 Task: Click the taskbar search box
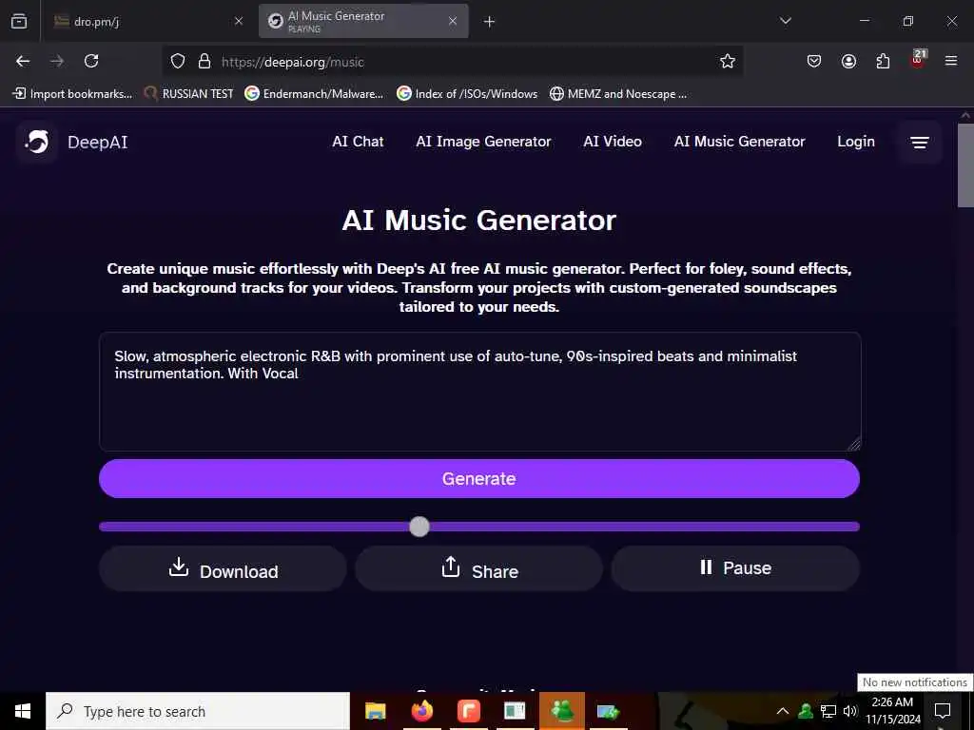click(198, 711)
